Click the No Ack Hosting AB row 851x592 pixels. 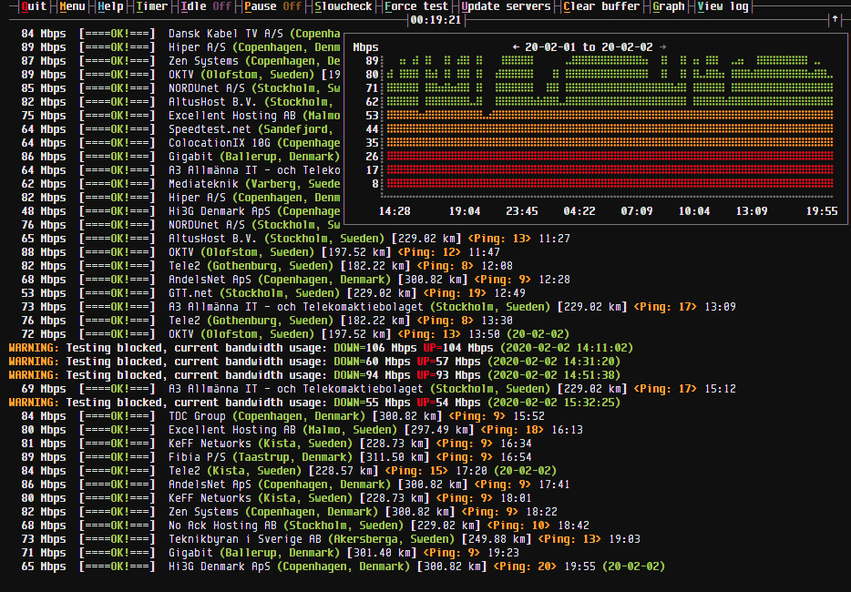(305, 526)
